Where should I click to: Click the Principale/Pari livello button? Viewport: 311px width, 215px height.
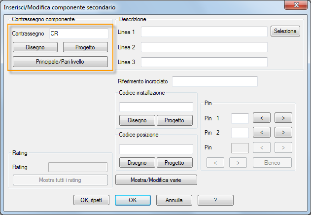click(60, 62)
